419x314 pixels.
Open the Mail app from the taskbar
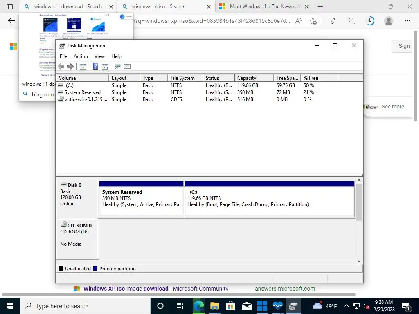coord(246,306)
